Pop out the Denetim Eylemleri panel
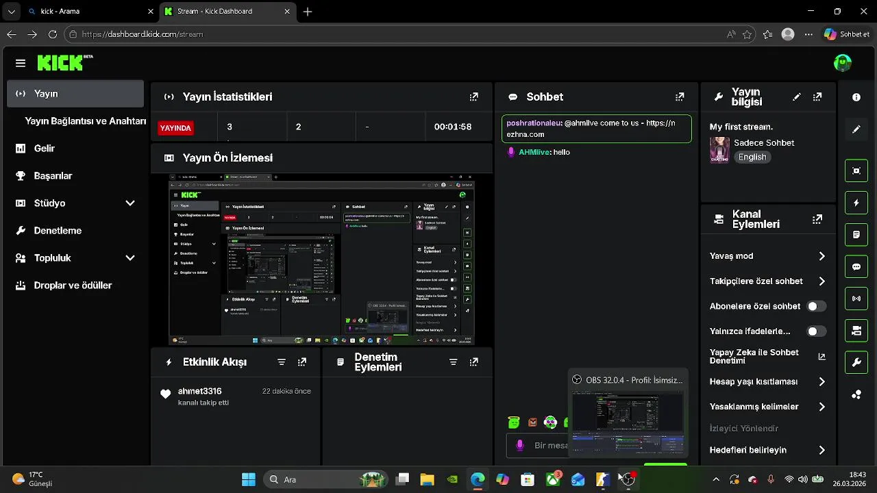This screenshot has height=493, width=877. (473, 362)
